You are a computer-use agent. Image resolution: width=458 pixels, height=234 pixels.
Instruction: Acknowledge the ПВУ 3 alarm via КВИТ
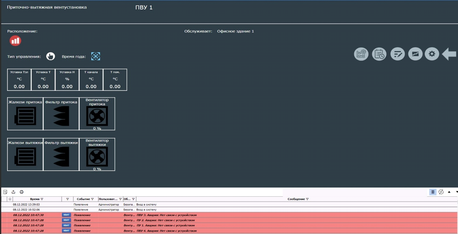pos(66,215)
